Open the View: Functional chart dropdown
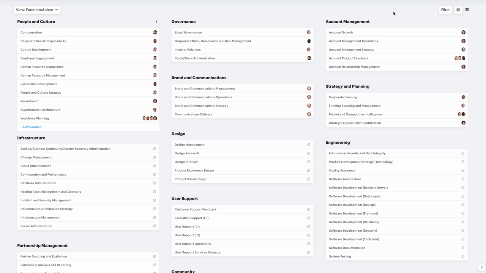The image size is (486, 273). pyautogui.click(x=37, y=10)
